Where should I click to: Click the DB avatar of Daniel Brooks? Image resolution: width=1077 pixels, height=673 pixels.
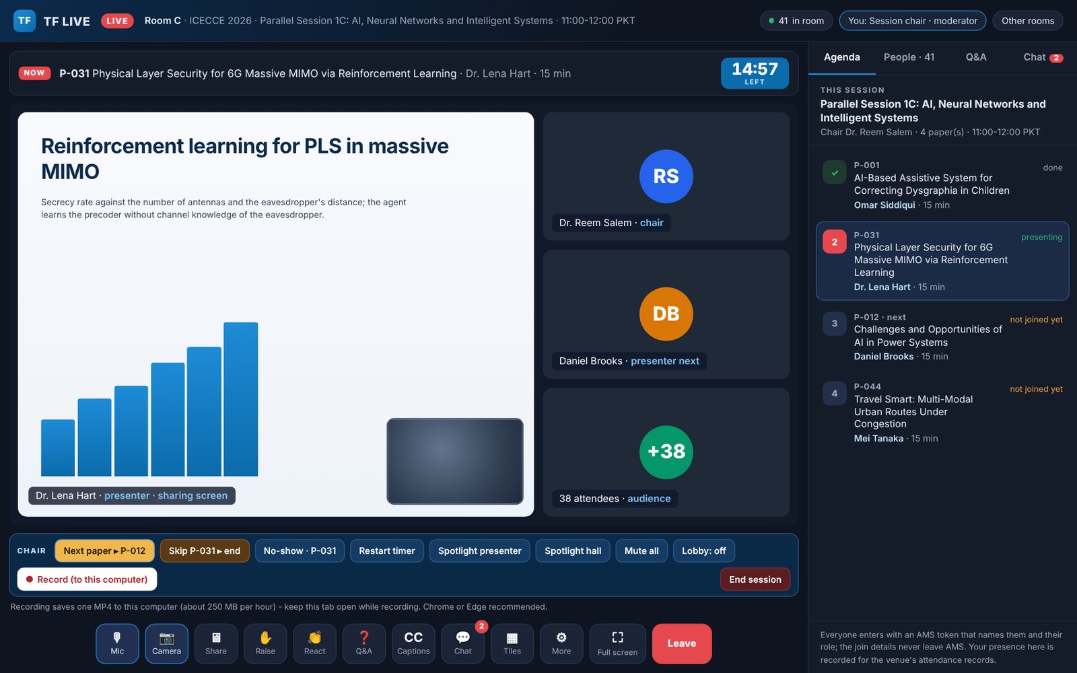tap(666, 314)
